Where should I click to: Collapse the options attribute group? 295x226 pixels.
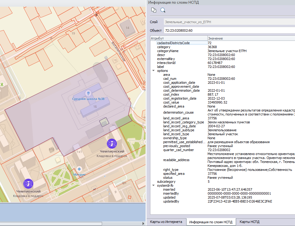pos(153,71)
